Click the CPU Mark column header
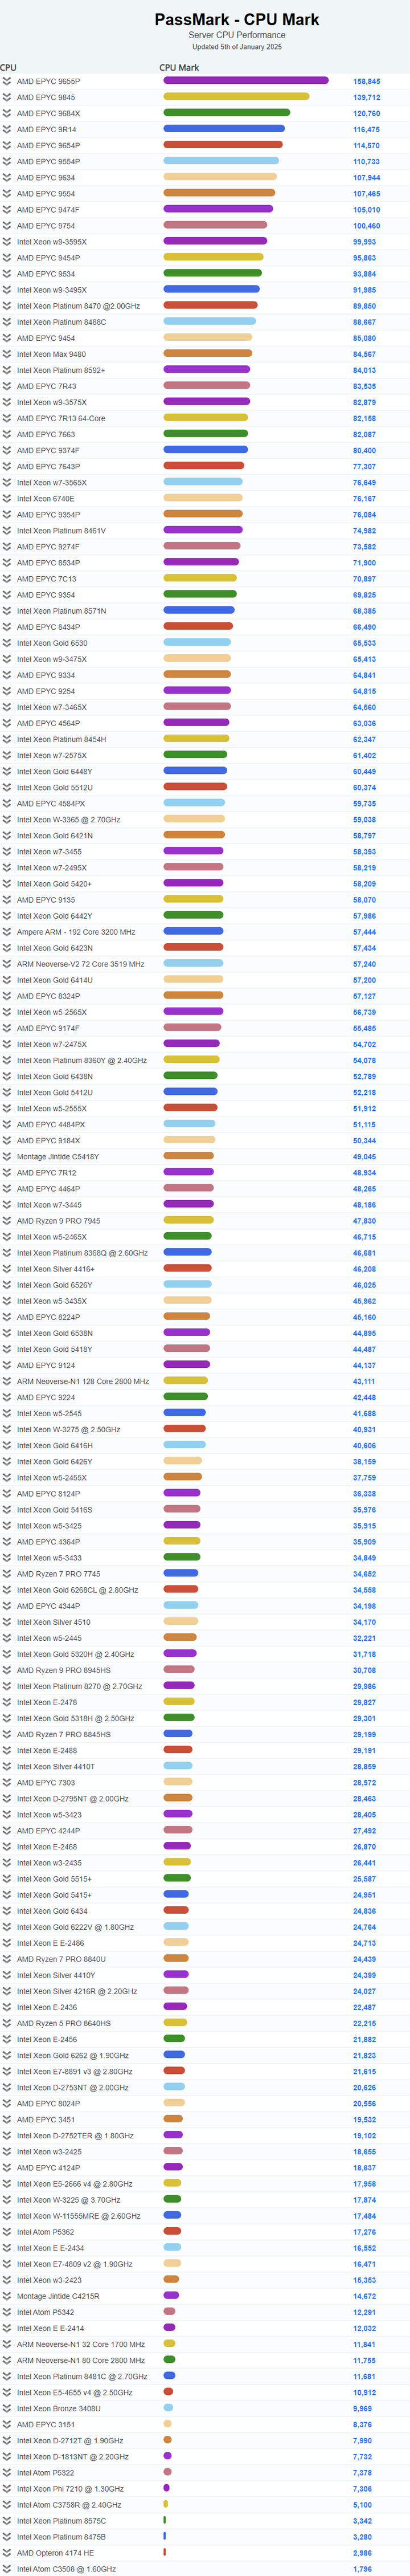 [x=179, y=68]
